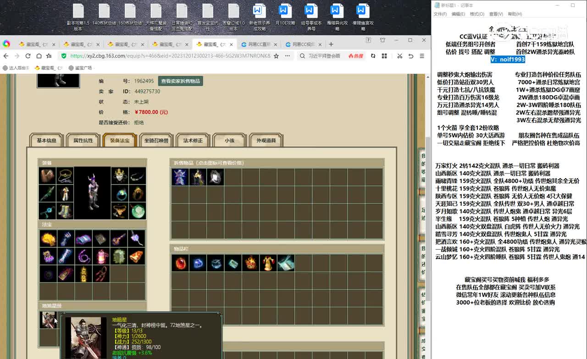587x359 pixels.
Task: Switch to the 法术修正 tab
Action: coord(193,141)
